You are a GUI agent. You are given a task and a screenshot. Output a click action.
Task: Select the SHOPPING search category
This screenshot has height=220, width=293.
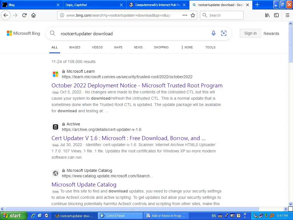click(x=161, y=47)
